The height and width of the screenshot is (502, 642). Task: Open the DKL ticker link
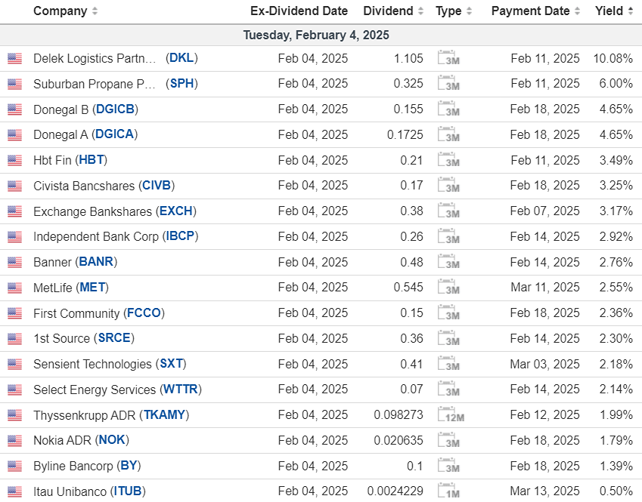(181, 58)
